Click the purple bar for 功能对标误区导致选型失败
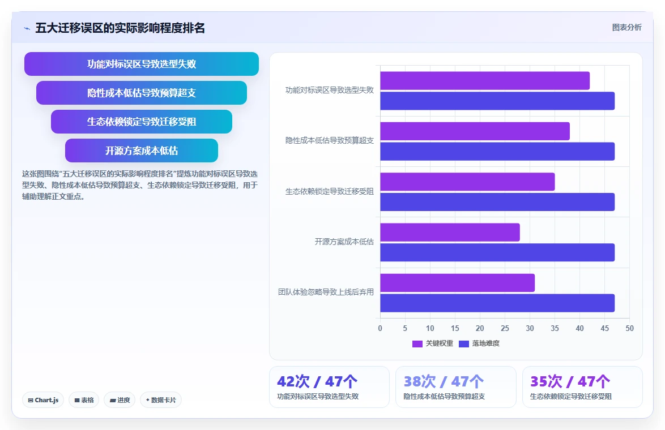 tap(485, 81)
